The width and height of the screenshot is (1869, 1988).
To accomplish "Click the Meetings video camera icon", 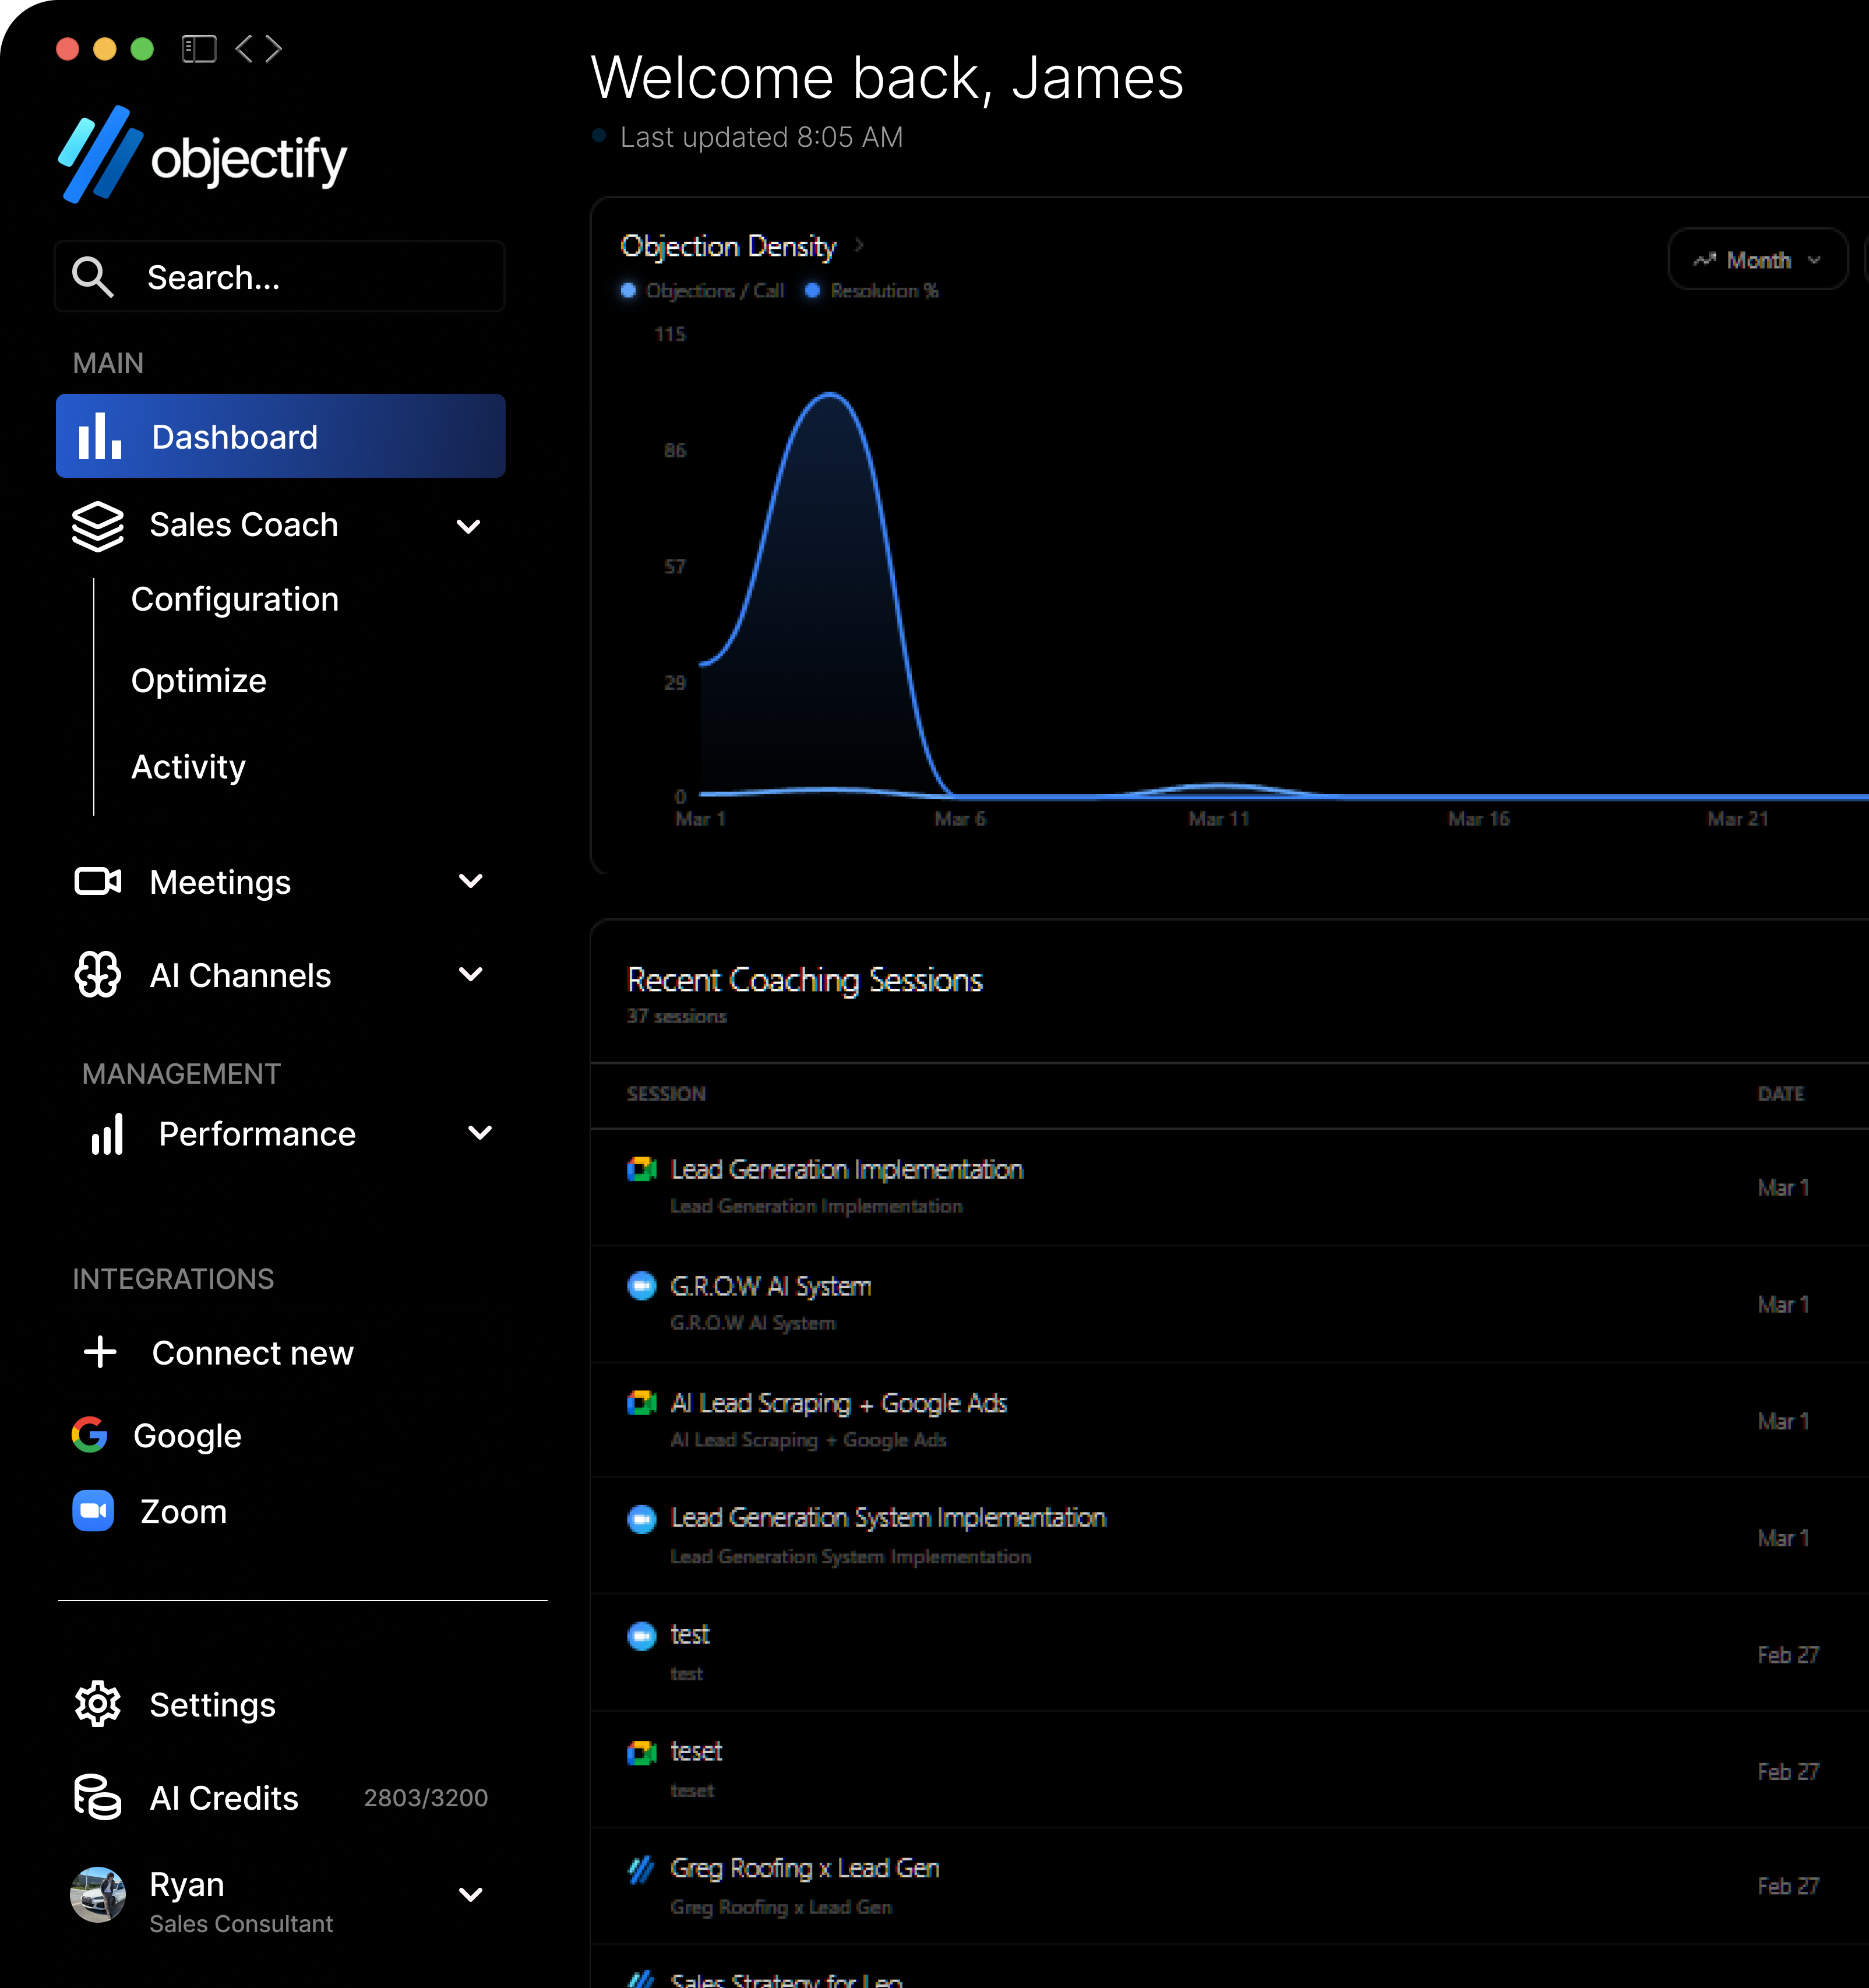I will [98, 881].
